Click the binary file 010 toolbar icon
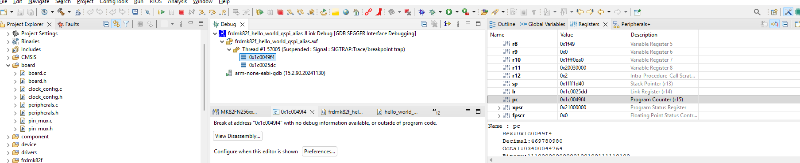The height and width of the screenshot is (163, 800). tap(77, 12)
